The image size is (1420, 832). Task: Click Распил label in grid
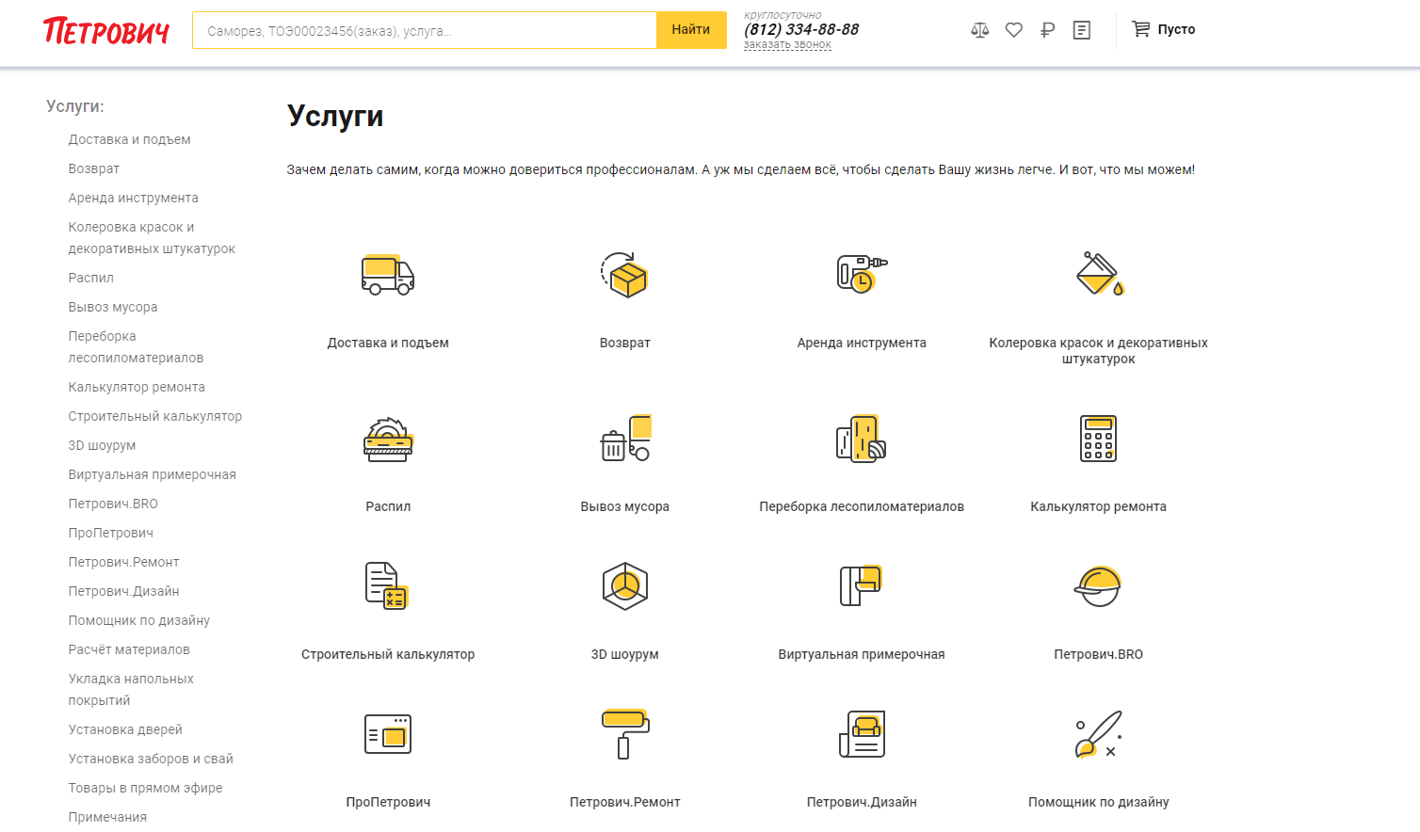click(x=388, y=506)
